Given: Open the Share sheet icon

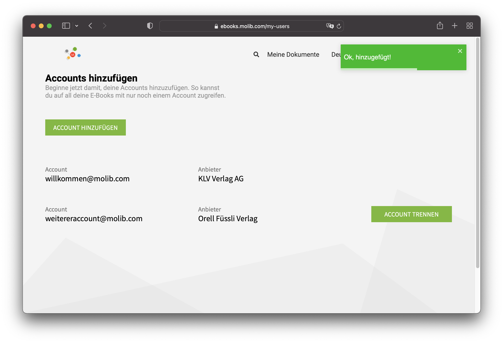Looking at the screenshot, I should [x=440, y=26].
